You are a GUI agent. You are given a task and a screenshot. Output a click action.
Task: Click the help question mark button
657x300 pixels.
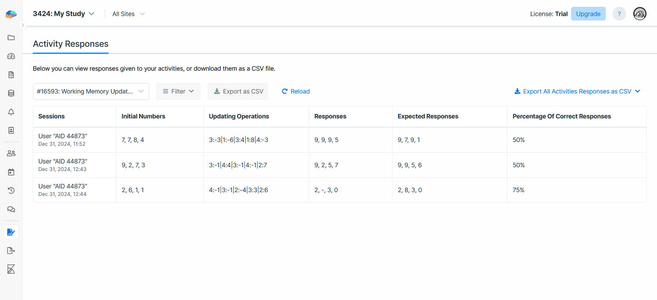(619, 14)
